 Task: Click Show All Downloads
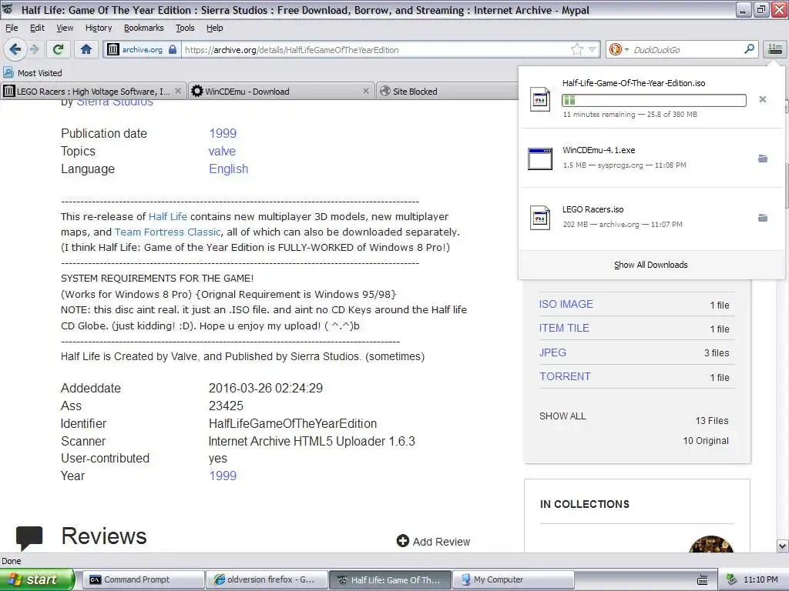pos(650,265)
